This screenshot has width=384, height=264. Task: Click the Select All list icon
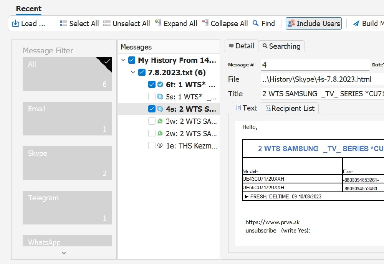[64, 23]
